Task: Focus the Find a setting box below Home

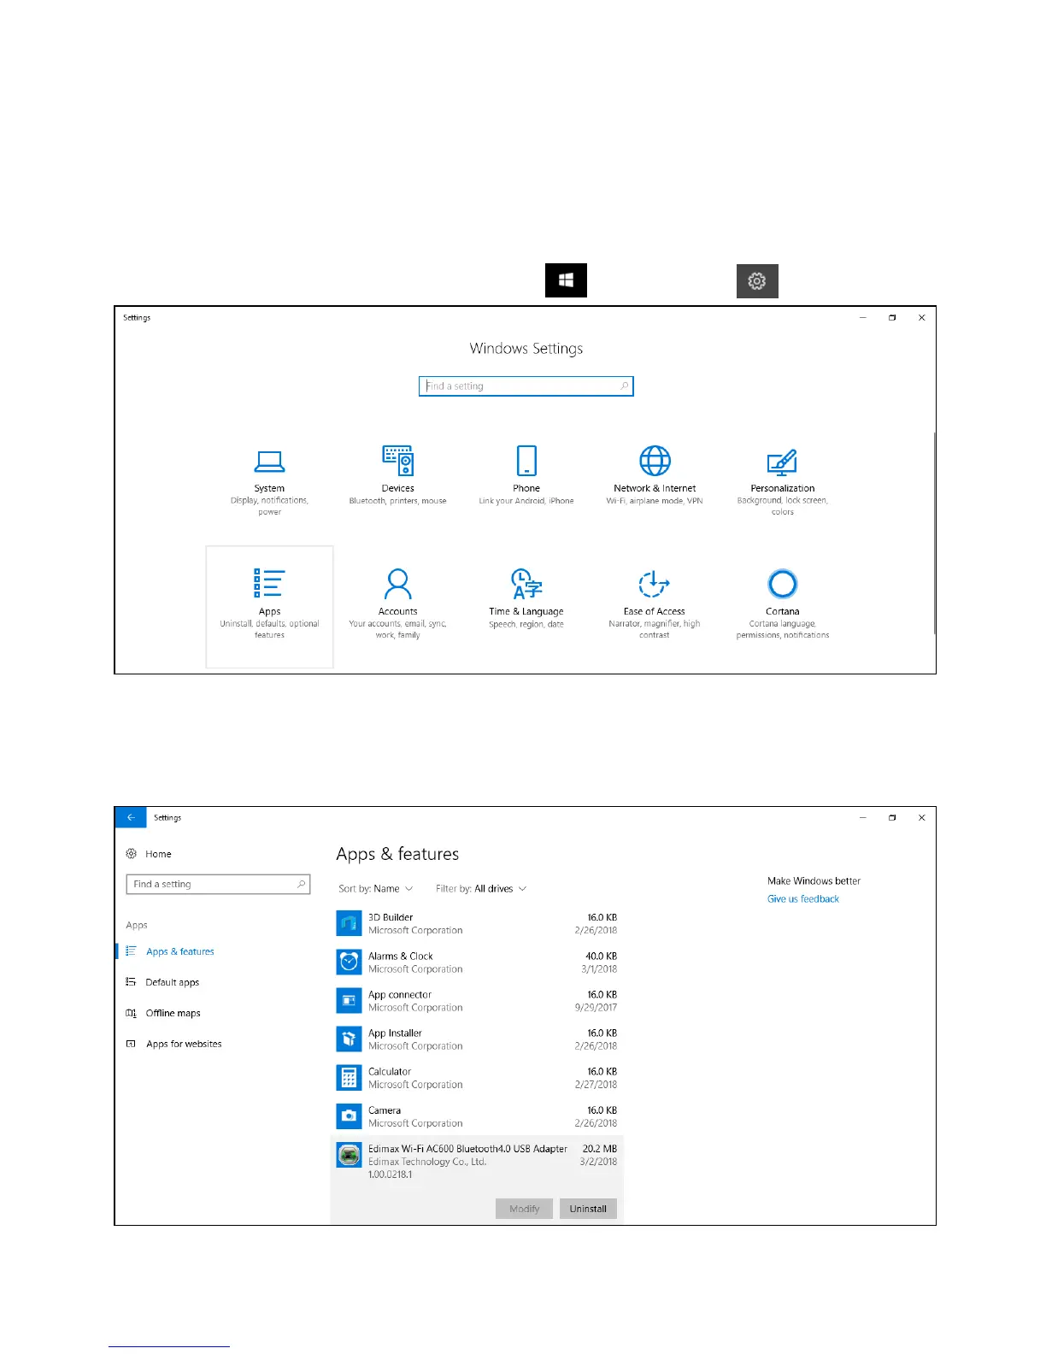Action: 218,885
